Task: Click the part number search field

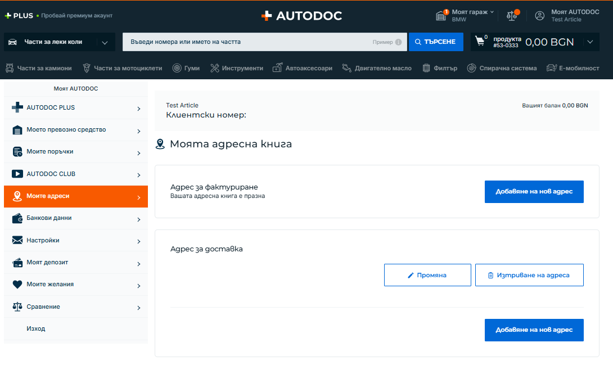Action: 247,42
